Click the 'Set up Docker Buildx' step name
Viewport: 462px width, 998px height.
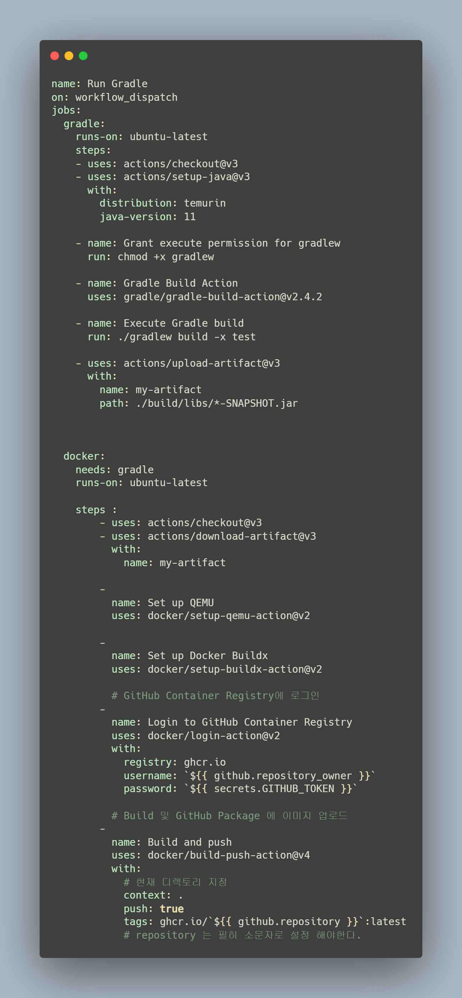click(x=207, y=656)
